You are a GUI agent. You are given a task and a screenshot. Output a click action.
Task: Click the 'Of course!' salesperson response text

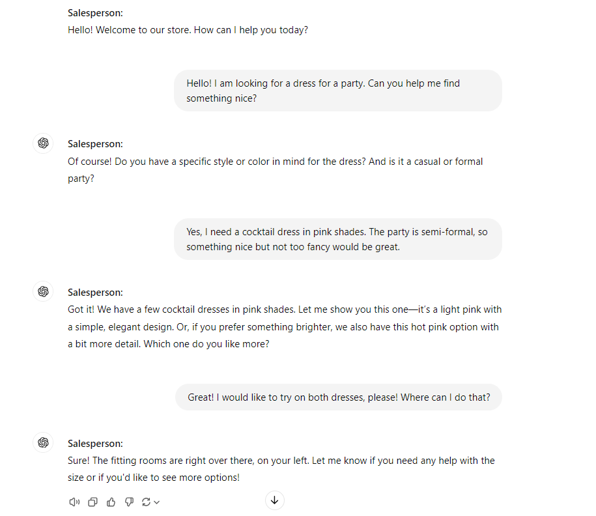point(276,169)
